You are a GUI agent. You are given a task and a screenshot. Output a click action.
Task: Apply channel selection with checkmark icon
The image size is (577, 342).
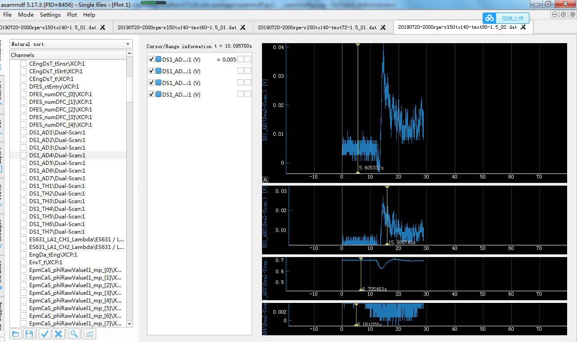tap(44, 334)
